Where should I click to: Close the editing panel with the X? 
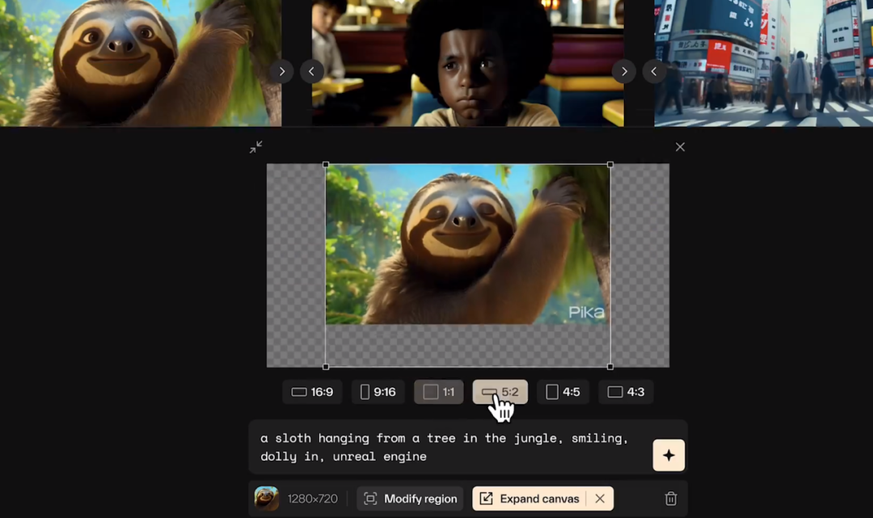(680, 147)
